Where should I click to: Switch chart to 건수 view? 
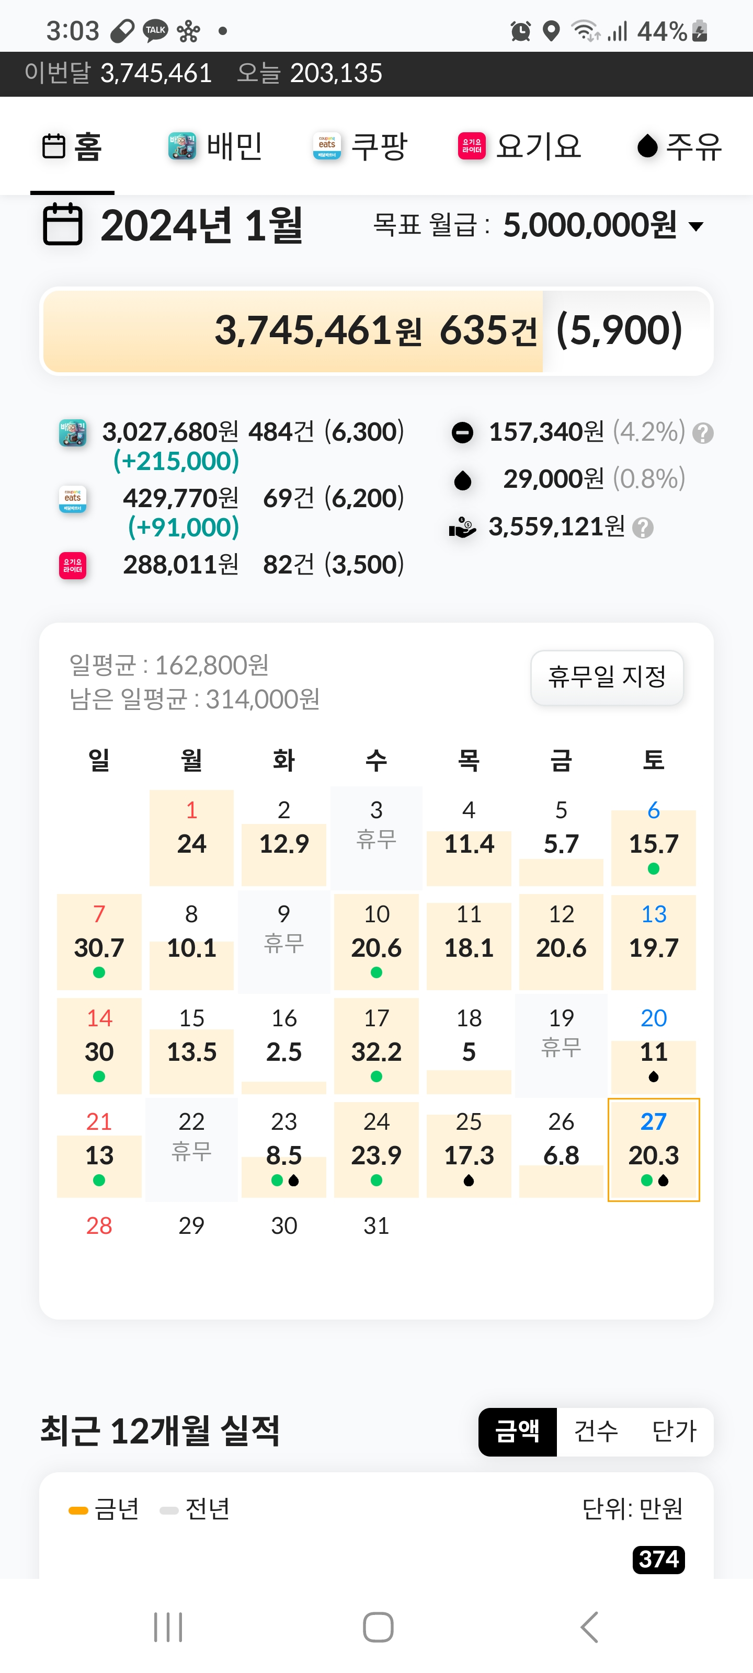click(596, 1431)
